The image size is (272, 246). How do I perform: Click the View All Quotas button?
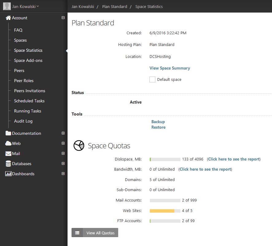click(95, 233)
